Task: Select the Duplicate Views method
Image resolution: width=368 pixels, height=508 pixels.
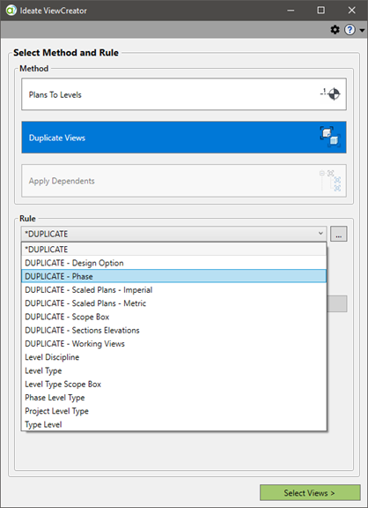Action: click(x=184, y=138)
